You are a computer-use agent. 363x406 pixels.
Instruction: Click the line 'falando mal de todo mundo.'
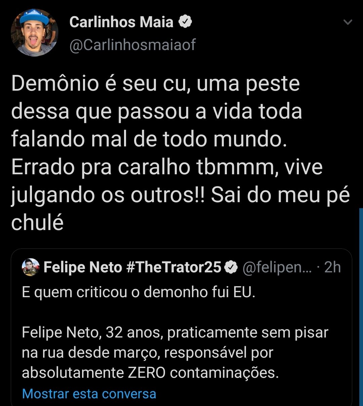(149, 139)
